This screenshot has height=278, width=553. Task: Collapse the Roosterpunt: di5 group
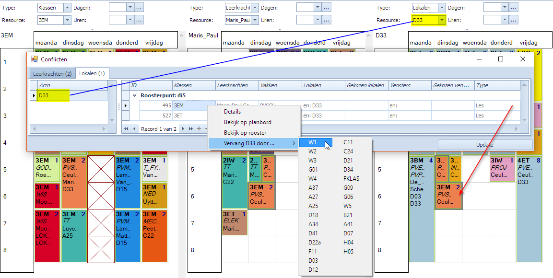(134, 95)
